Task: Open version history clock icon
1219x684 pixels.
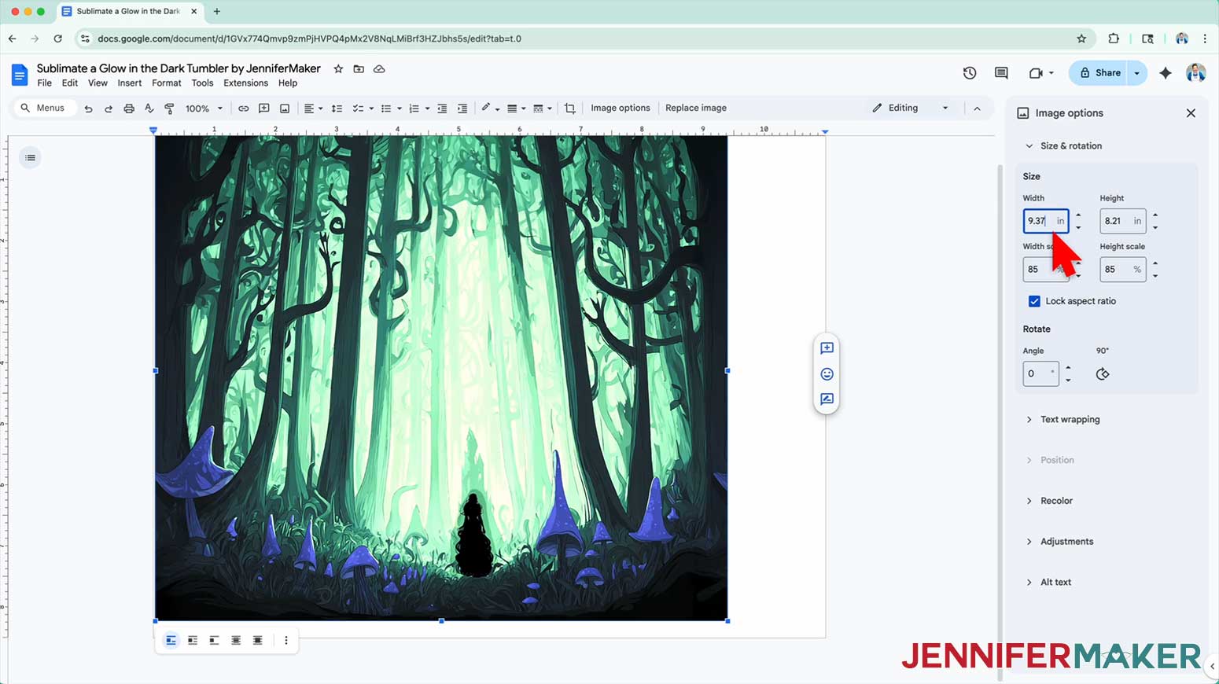Action: 970,73
